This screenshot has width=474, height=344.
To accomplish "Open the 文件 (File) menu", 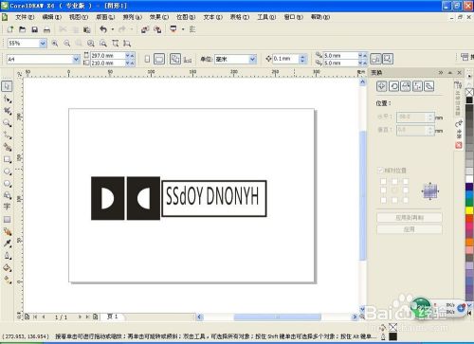I will coord(25,17).
